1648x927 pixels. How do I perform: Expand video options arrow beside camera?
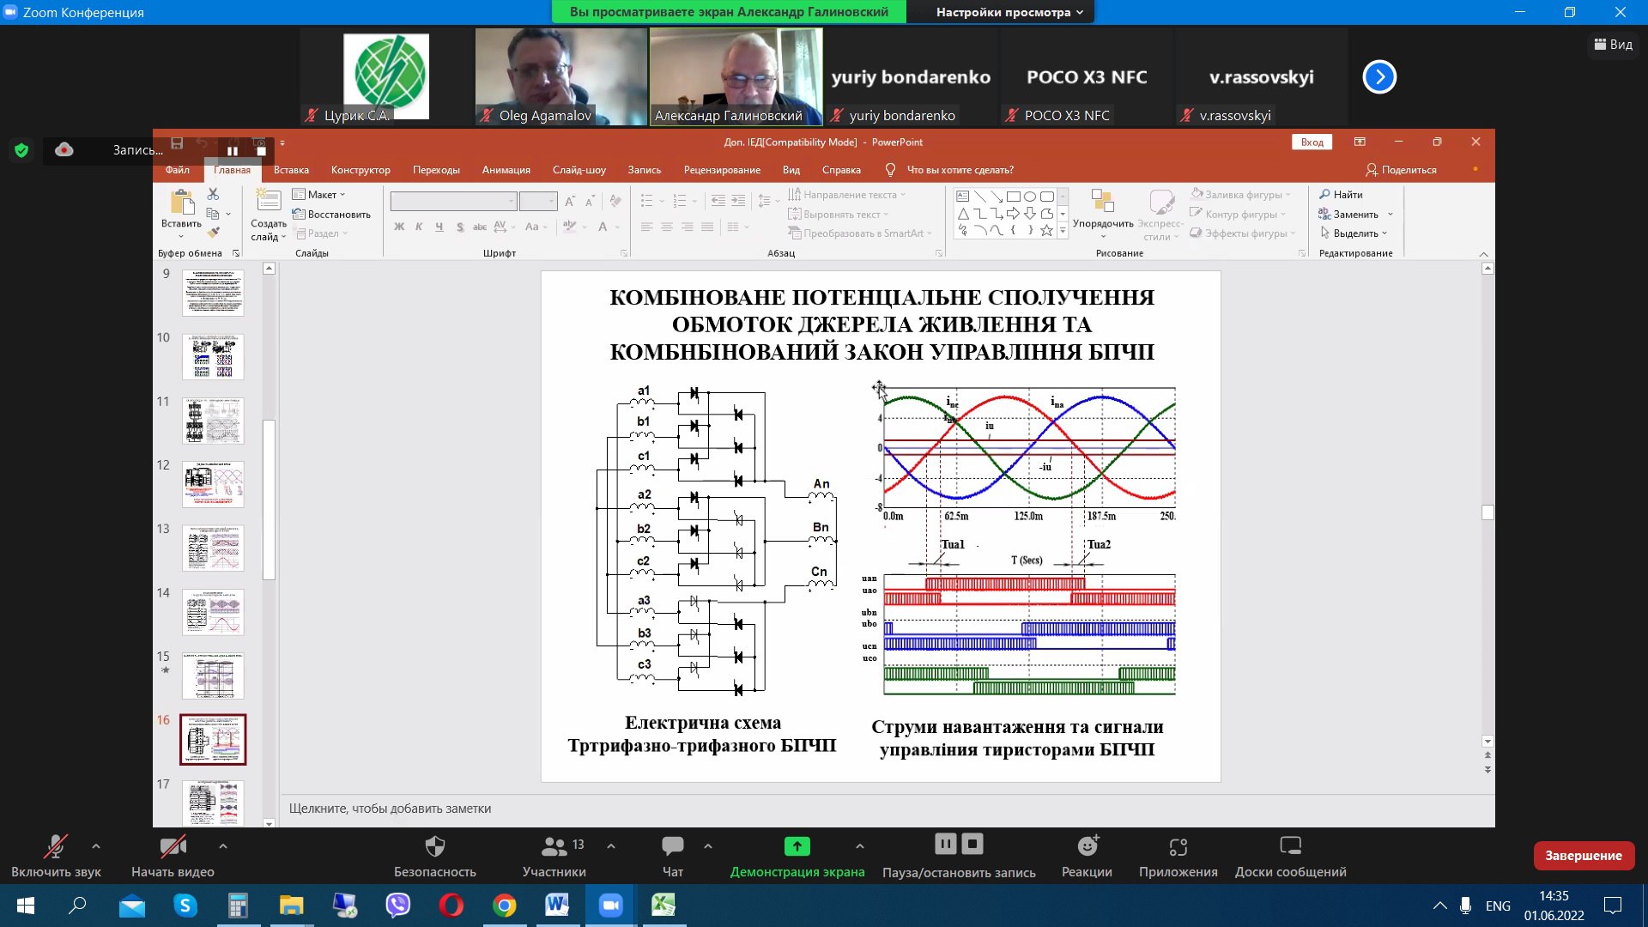[223, 846]
